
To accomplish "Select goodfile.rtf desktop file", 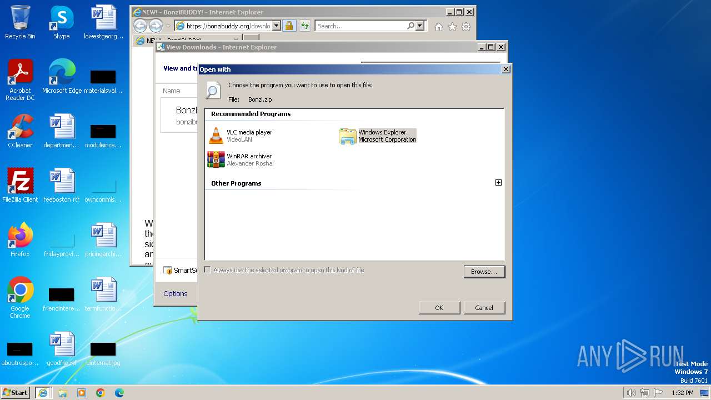I will tap(62, 349).
